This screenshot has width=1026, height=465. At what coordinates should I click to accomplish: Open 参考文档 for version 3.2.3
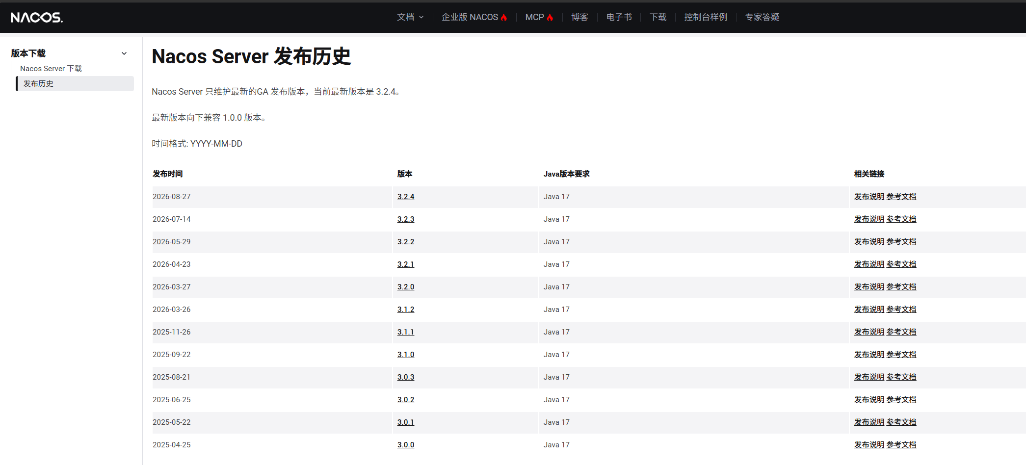pos(901,219)
